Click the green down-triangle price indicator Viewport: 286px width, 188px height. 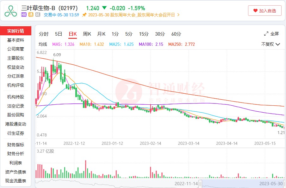[104, 8]
